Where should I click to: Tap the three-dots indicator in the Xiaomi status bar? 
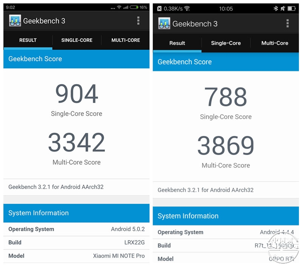tap(113, 8)
